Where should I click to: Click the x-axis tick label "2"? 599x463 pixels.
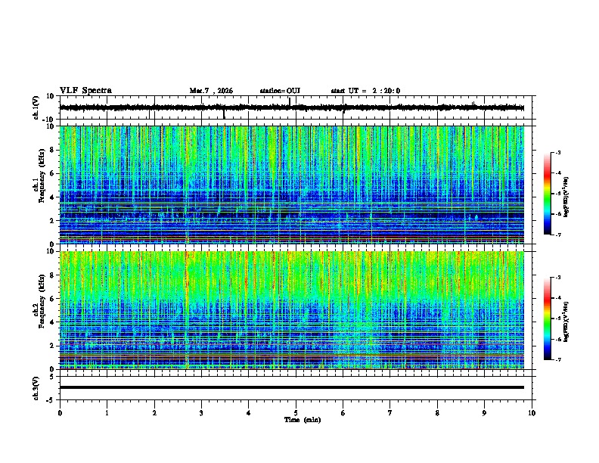click(x=154, y=413)
